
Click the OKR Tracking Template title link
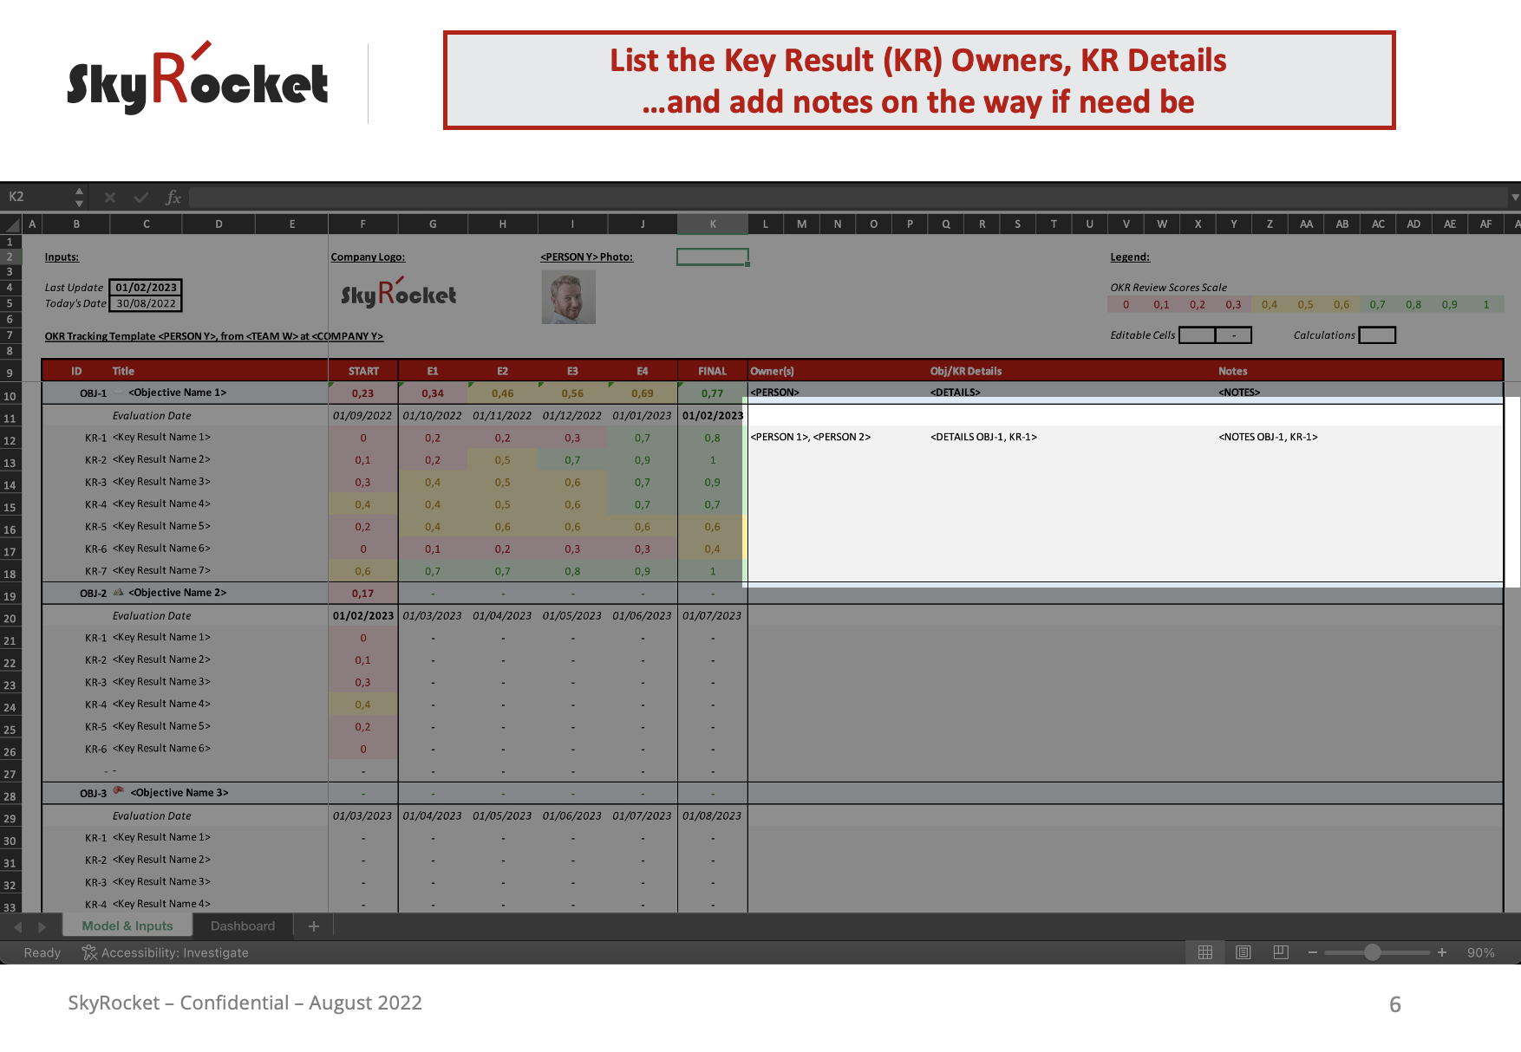213,336
